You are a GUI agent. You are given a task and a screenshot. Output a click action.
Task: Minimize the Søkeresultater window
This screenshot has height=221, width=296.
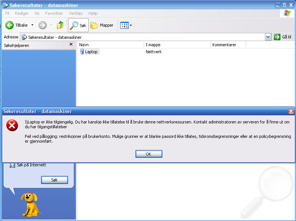[x=277, y=5]
